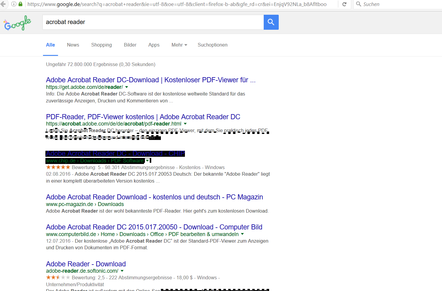The height and width of the screenshot is (291, 442).
Task: Click the browser back arrow
Action: tap(3, 4)
